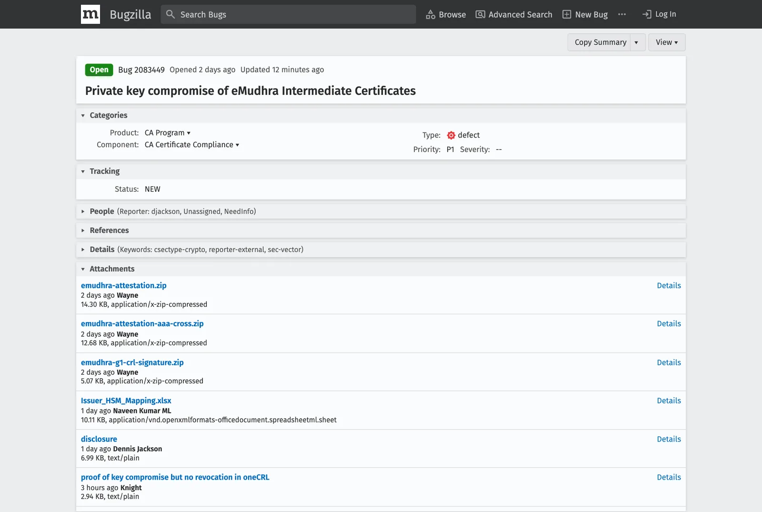Click the NEW status value

pyautogui.click(x=152, y=190)
